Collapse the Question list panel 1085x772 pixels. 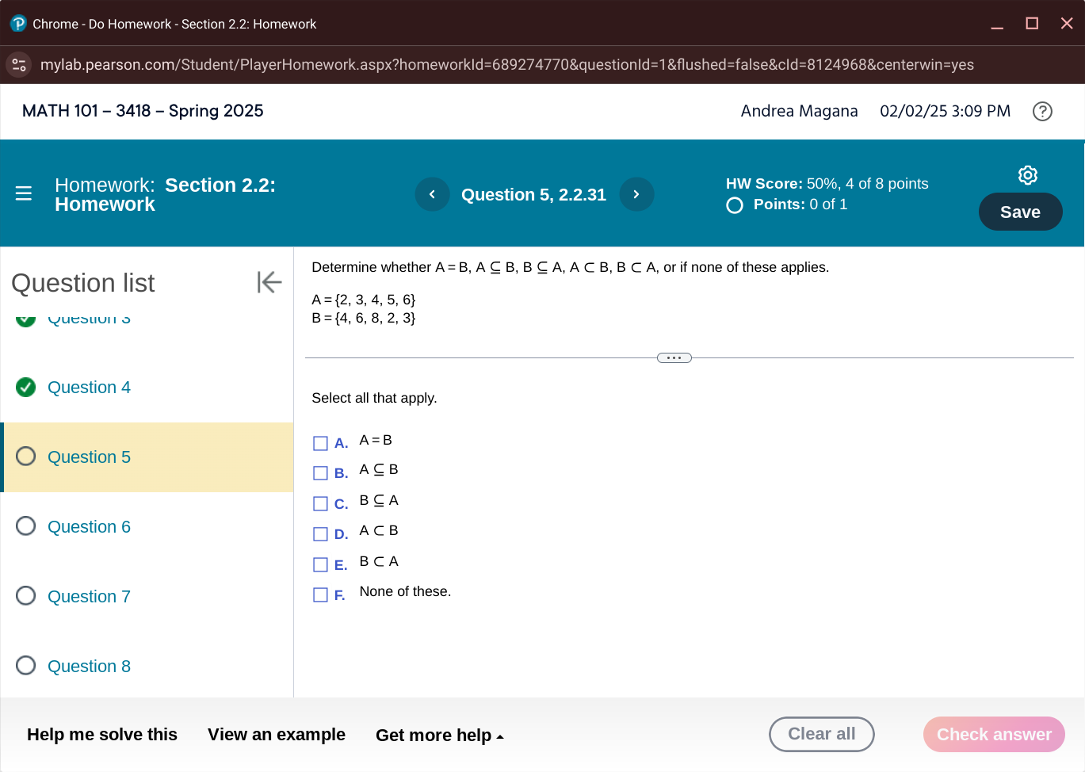(x=269, y=281)
